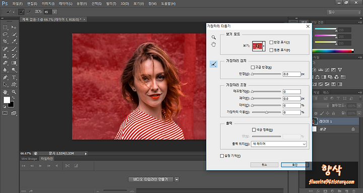Screen dimensions: 363x193
Task: Click the 취소 cancel button
Action: [264, 165]
